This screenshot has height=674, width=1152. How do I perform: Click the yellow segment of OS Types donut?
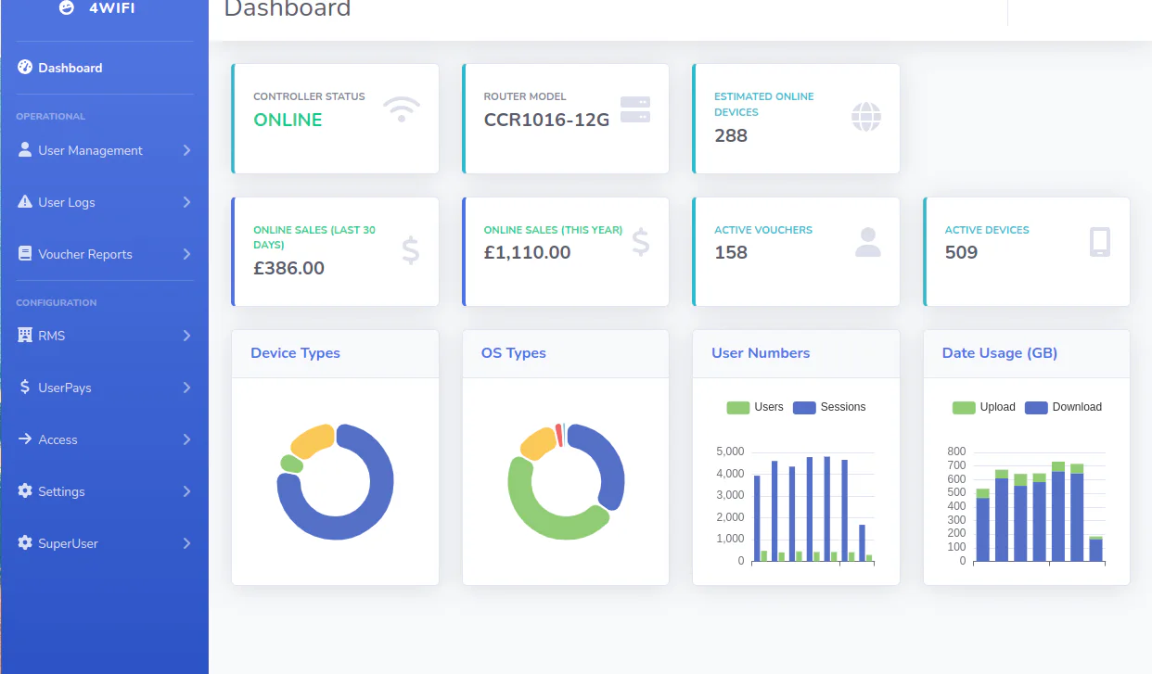[538, 442]
